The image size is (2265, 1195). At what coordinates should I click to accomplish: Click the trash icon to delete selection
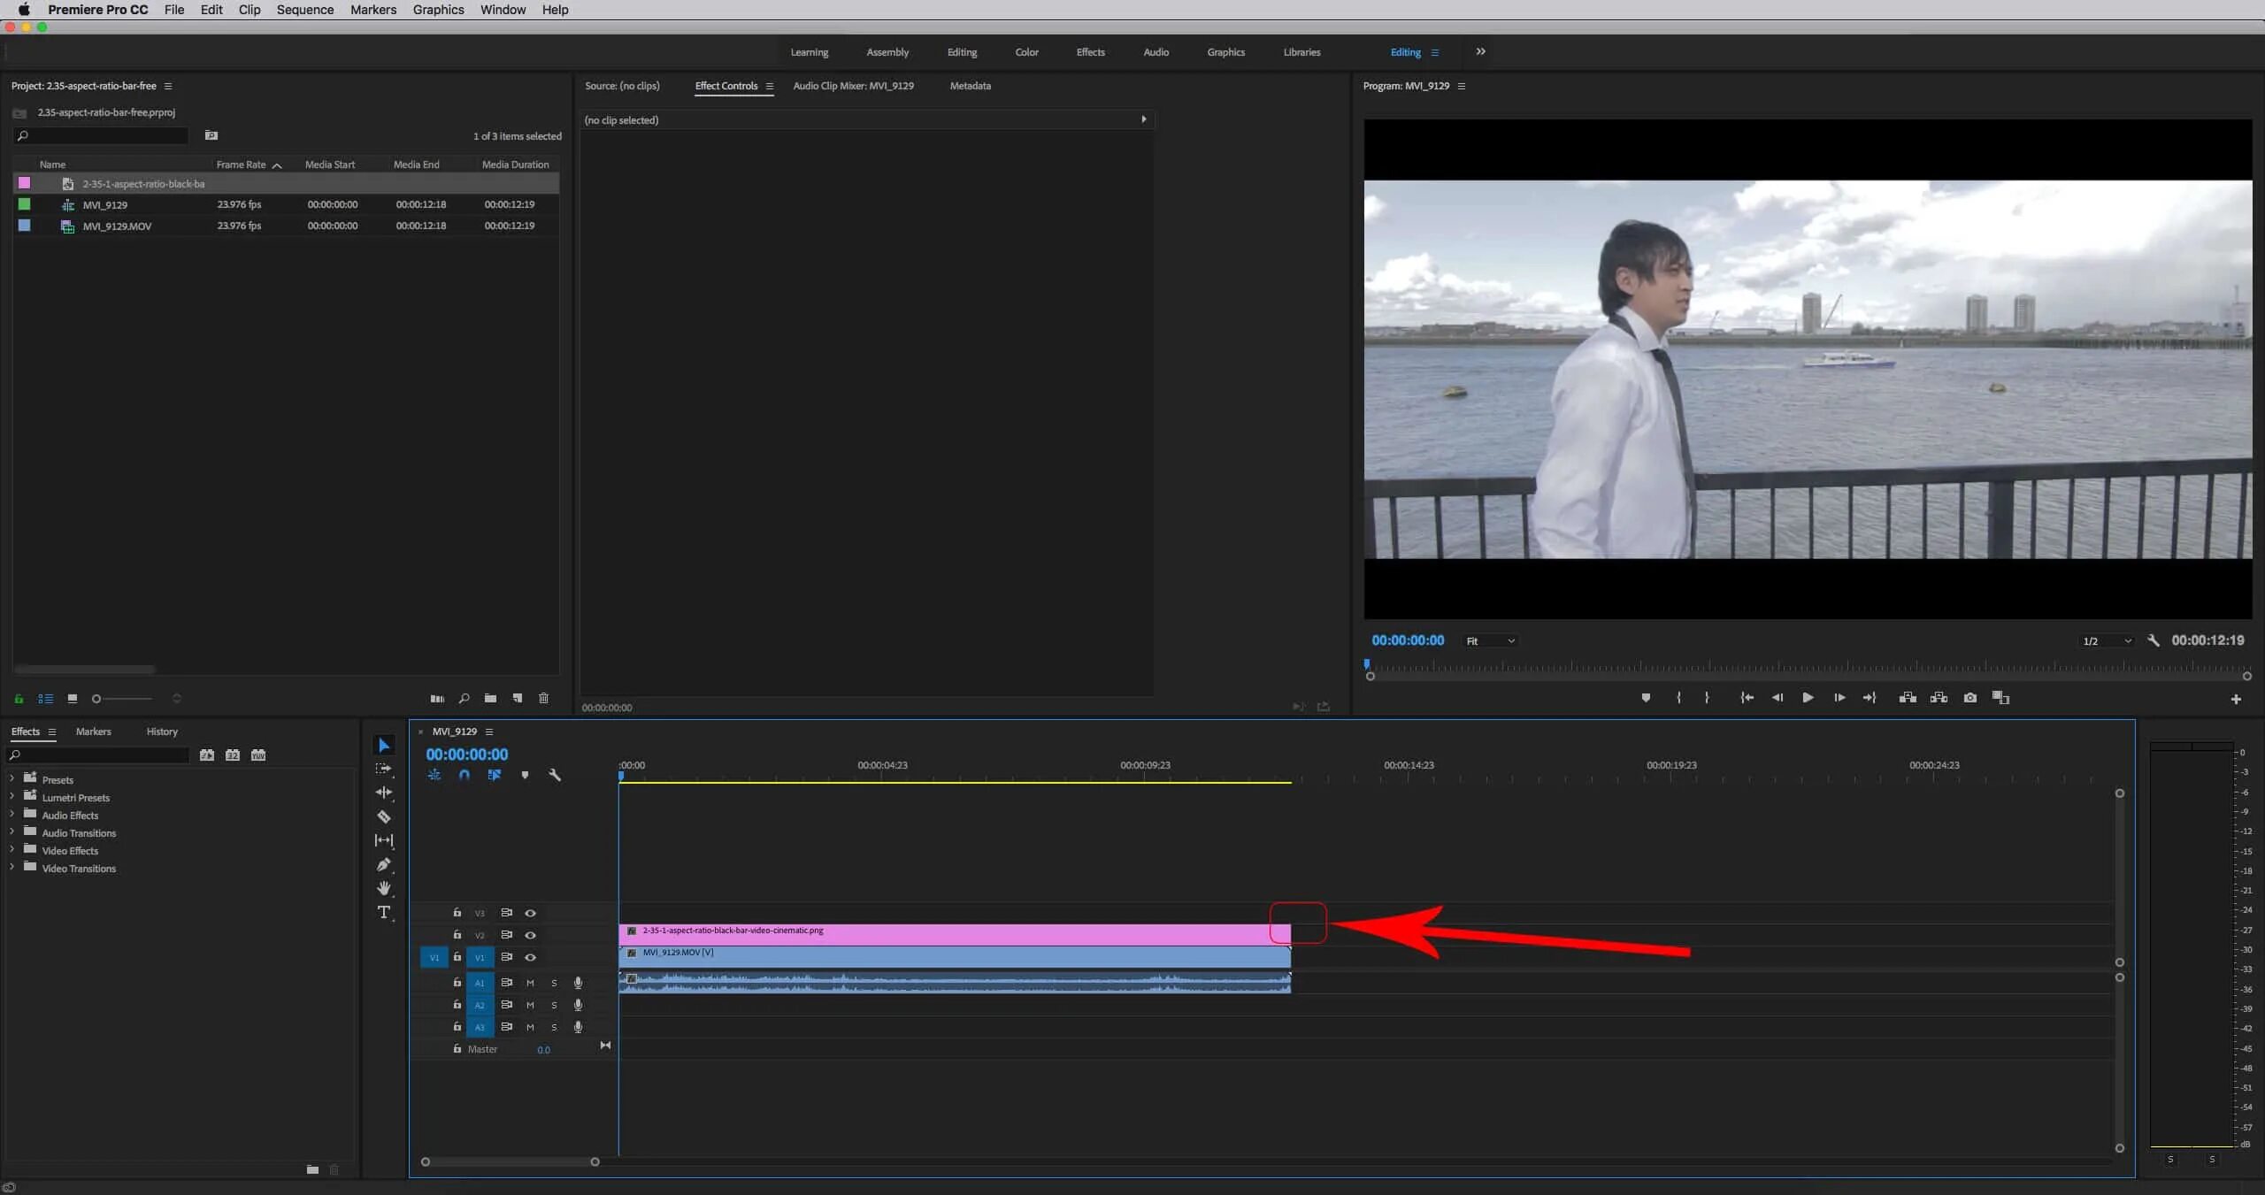click(544, 699)
